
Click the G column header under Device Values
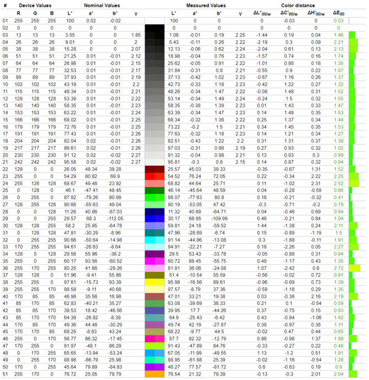point(35,13)
